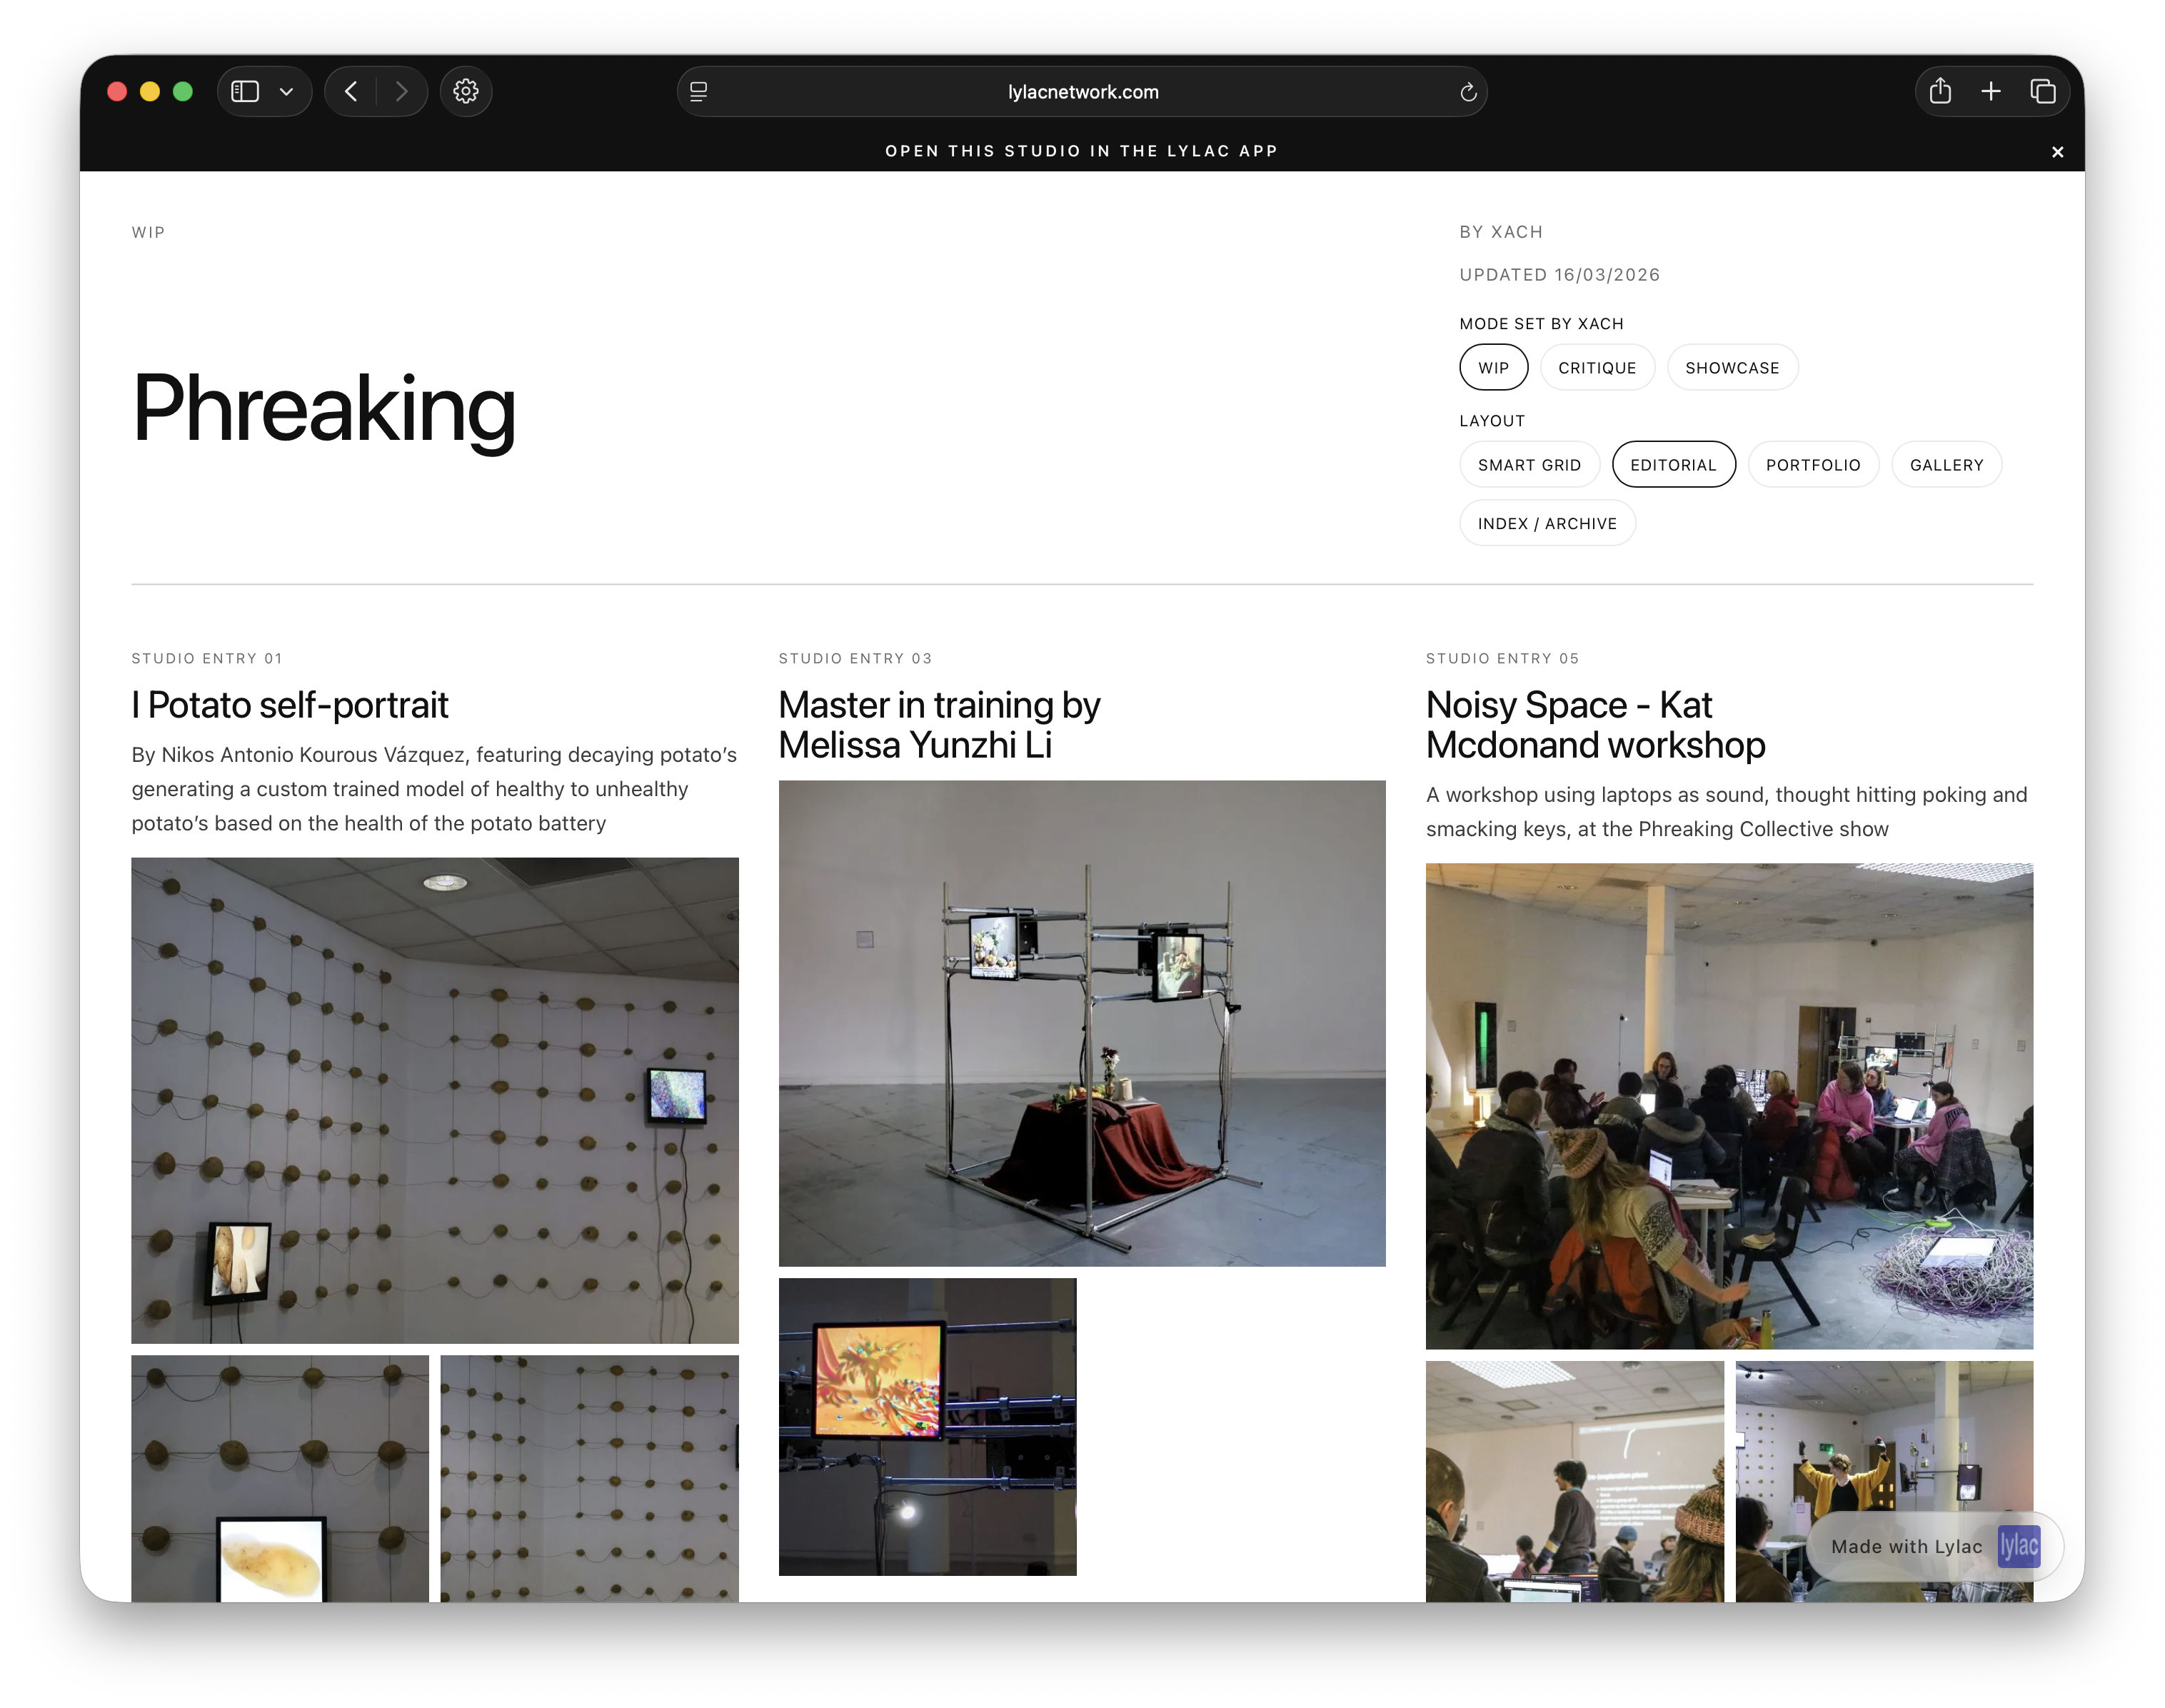Navigate back using the back arrow
This screenshot has width=2165, height=1708.
coord(351,91)
